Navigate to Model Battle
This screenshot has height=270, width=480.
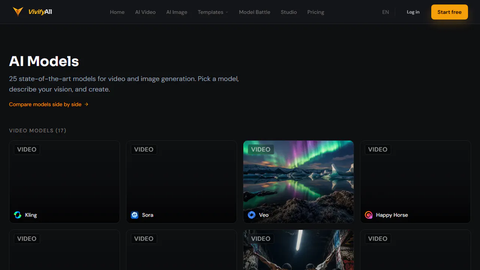[255, 12]
